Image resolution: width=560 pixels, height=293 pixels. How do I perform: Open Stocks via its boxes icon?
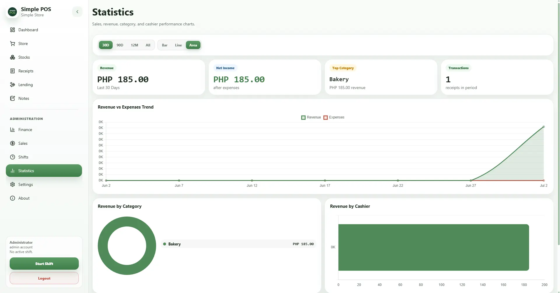tap(13, 57)
